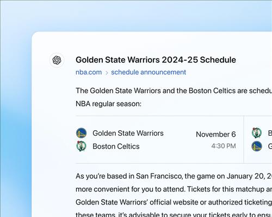272x217 pixels.
Task: Select the Golden State Warriors team name
Action: 128,133
